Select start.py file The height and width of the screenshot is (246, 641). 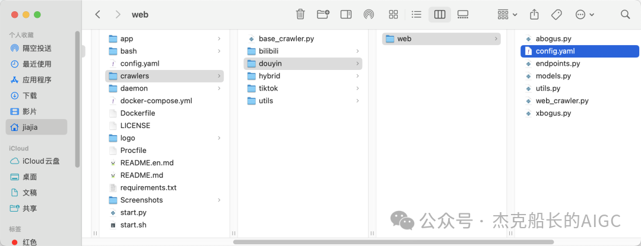(164, 212)
